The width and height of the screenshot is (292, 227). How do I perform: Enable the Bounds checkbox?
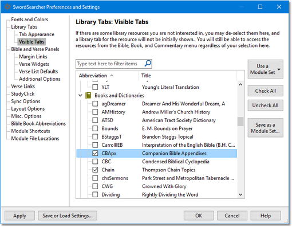coord(95,128)
